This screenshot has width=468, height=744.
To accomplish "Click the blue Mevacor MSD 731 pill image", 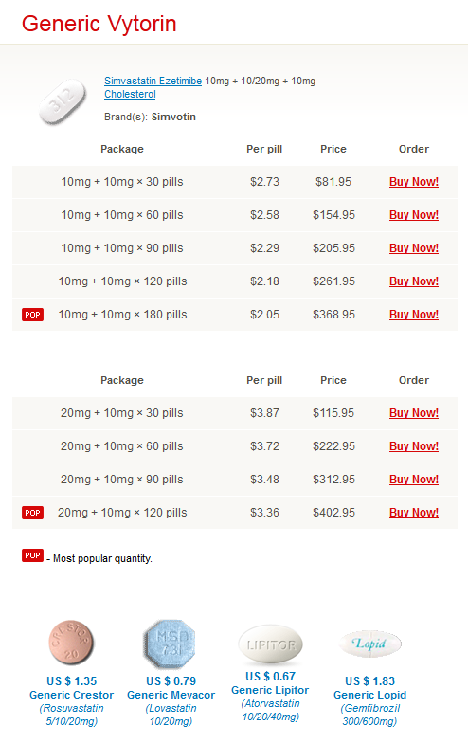I will [171, 644].
